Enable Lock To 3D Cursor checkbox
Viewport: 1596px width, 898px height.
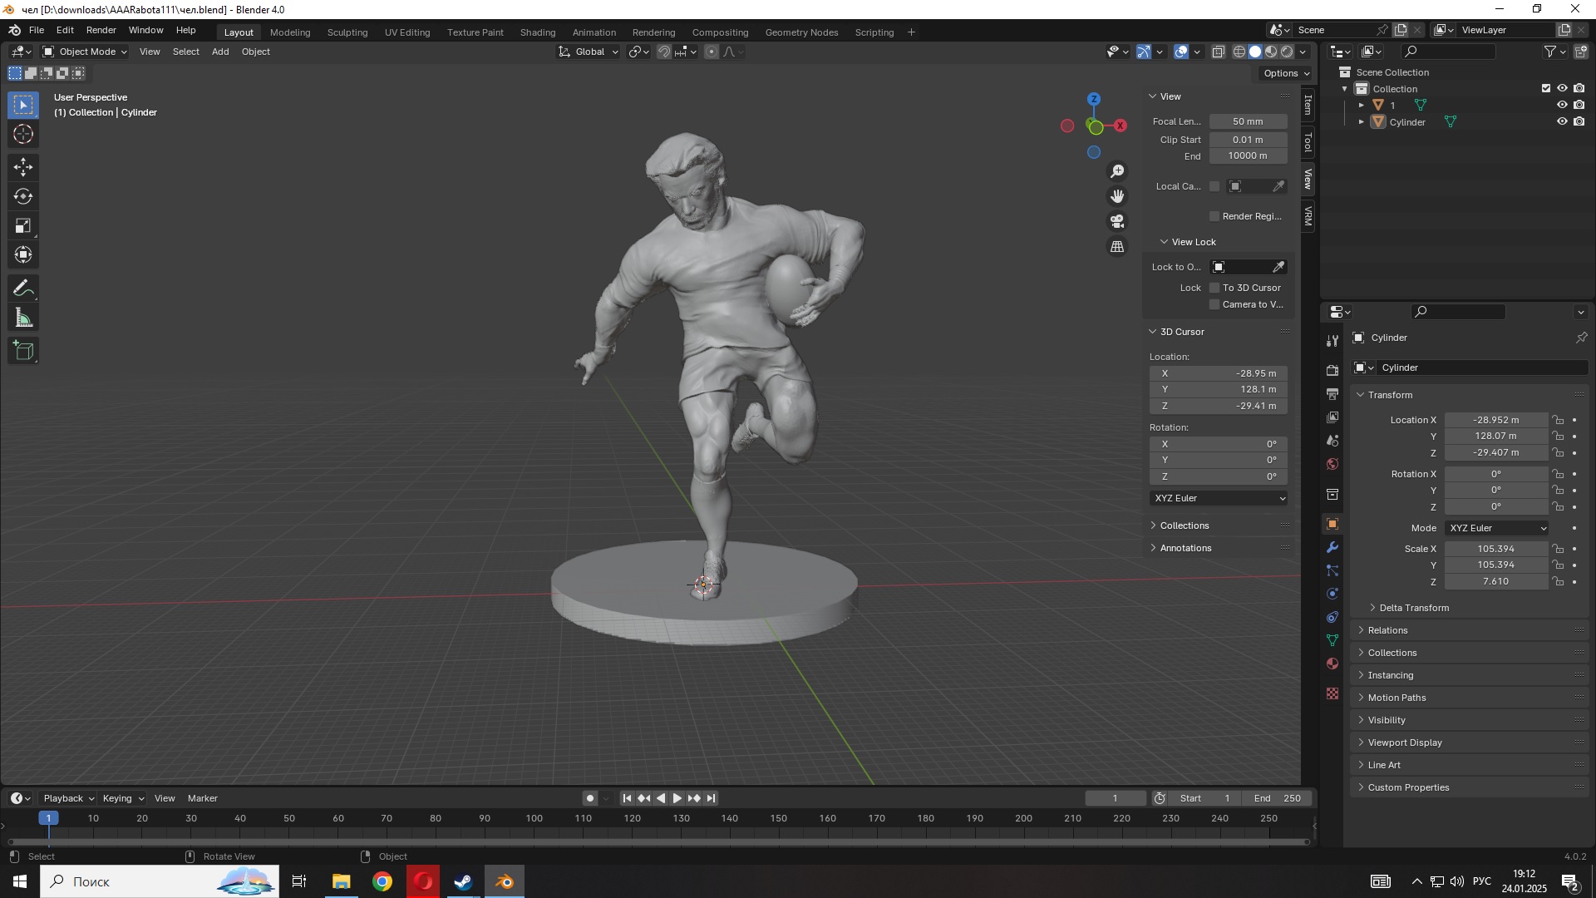point(1214,288)
